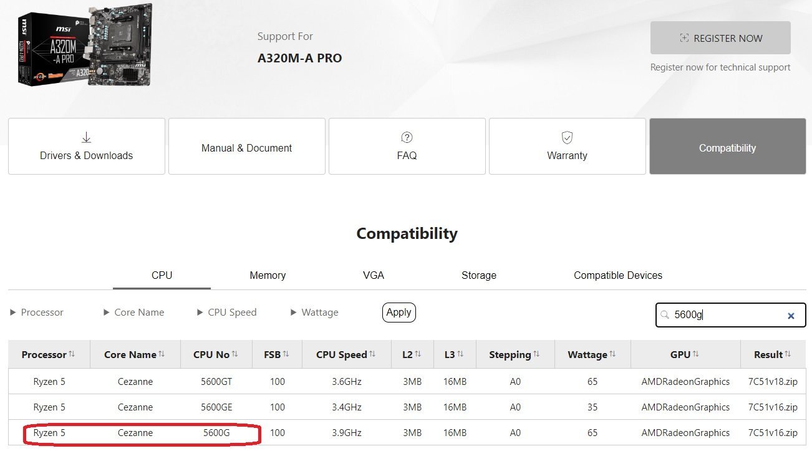The height and width of the screenshot is (451, 812).
Task: Click the question mark icon above FAQ
Action: pyautogui.click(x=407, y=137)
